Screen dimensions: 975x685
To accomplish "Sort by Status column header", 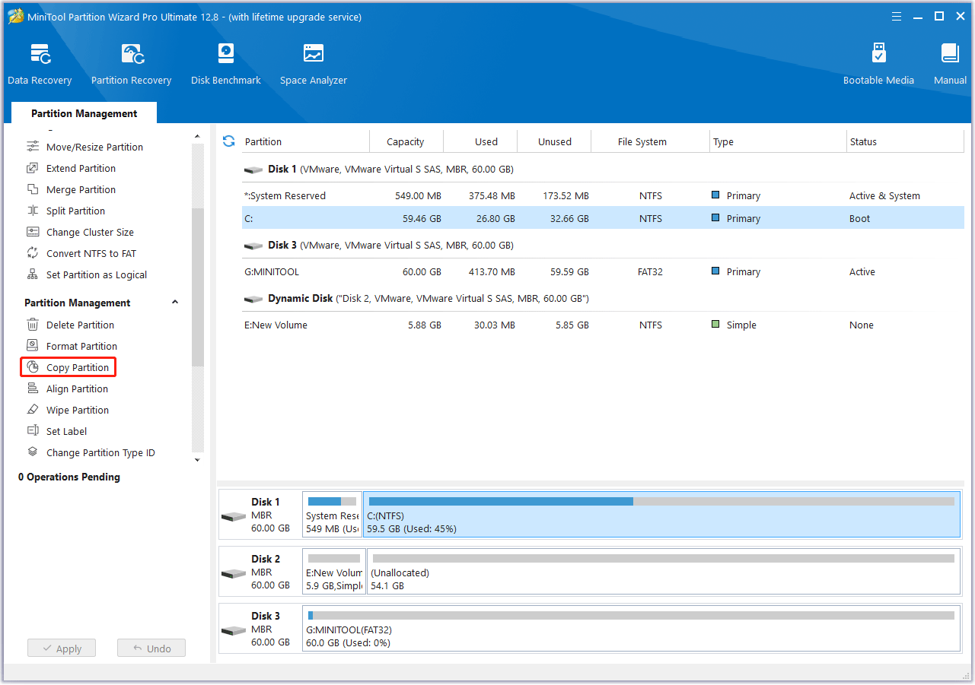I will (x=905, y=141).
